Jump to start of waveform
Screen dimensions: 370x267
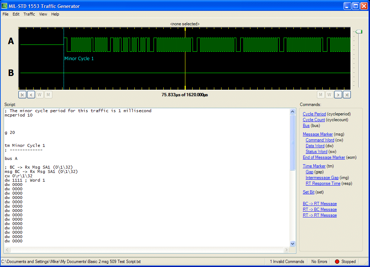click(x=22, y=95)
